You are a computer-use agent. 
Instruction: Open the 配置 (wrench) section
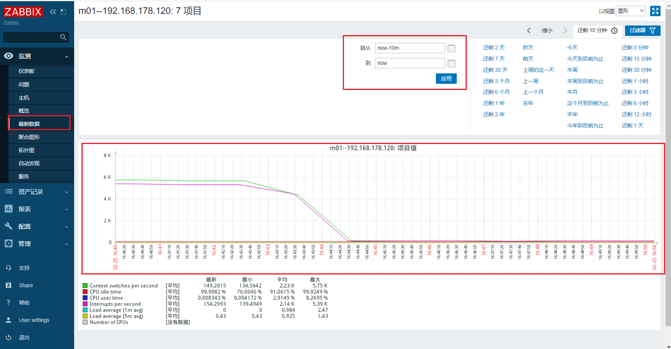pos(24,226)
